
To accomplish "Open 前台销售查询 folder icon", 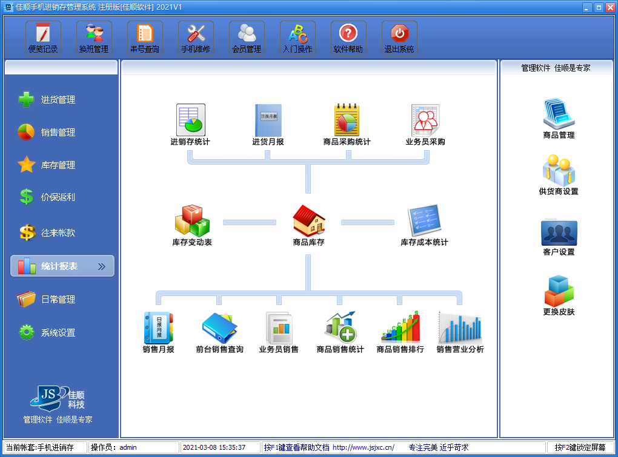I will (219, 332).
